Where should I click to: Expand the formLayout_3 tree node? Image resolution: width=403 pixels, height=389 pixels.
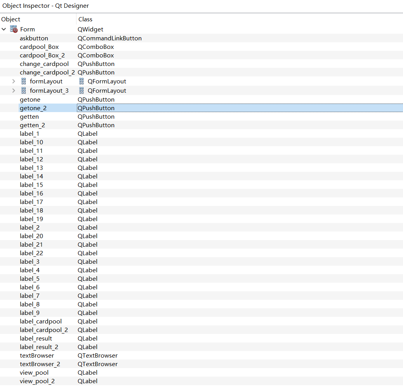14,90
